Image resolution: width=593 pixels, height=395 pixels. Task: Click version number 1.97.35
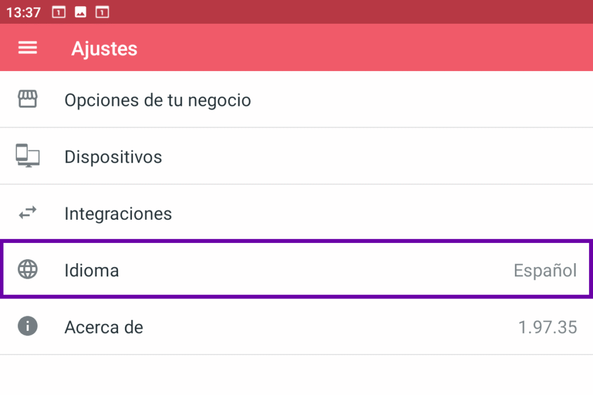(x=547, y=327)
